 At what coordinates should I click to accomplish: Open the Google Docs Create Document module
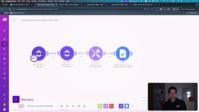pyautogui.click(x=123, y=54)
